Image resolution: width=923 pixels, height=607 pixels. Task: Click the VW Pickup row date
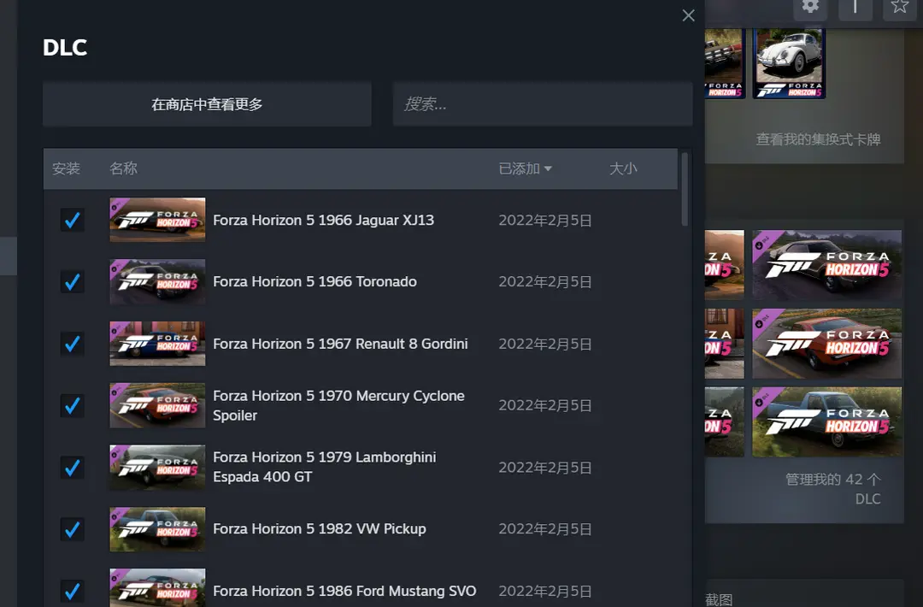545,528
